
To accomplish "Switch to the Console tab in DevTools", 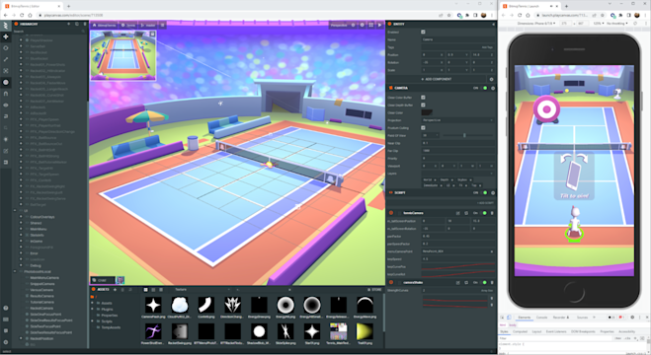I will (541, 318).
